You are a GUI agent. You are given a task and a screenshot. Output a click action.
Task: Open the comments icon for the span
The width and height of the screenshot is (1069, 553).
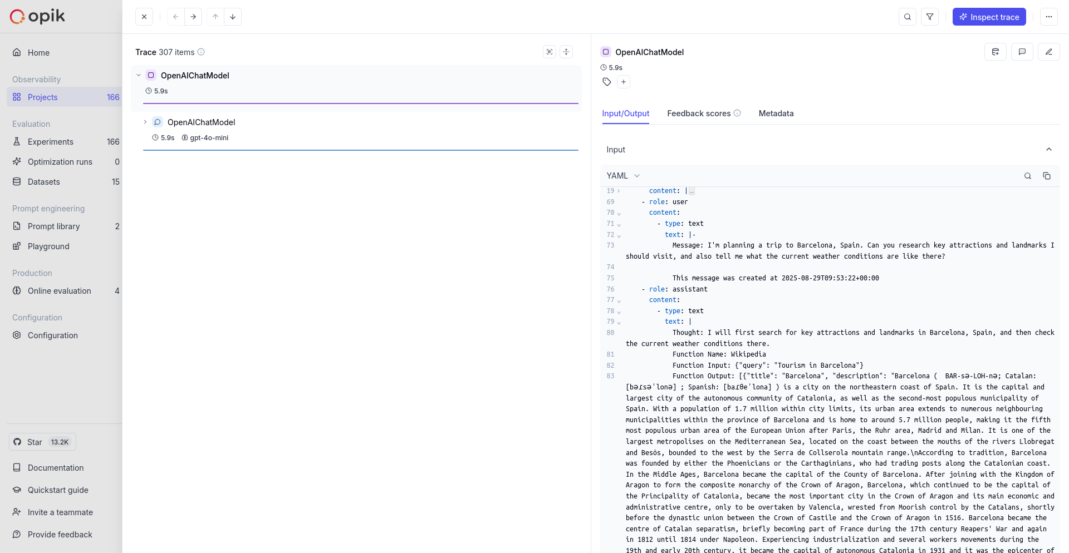1022,52
